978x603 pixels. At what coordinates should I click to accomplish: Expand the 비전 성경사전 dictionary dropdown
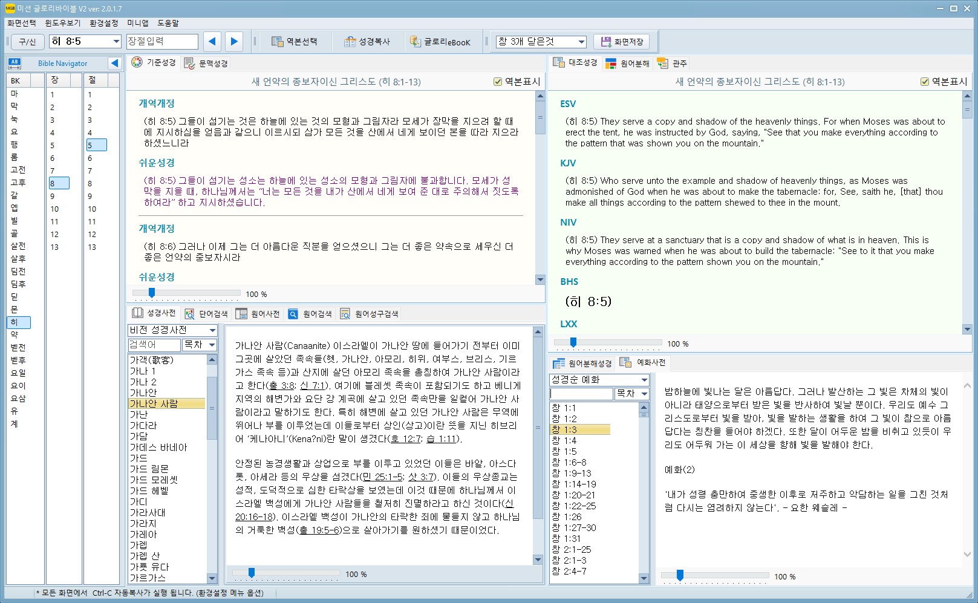point(212,330)
